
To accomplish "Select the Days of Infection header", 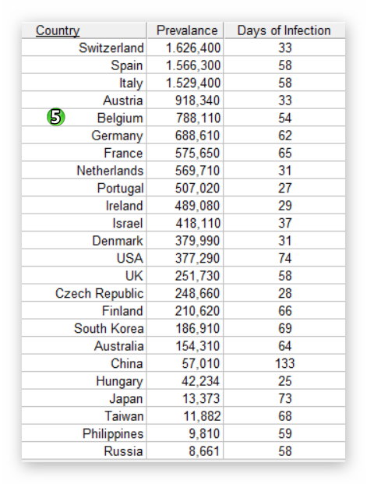I will (x=284, y=30).
